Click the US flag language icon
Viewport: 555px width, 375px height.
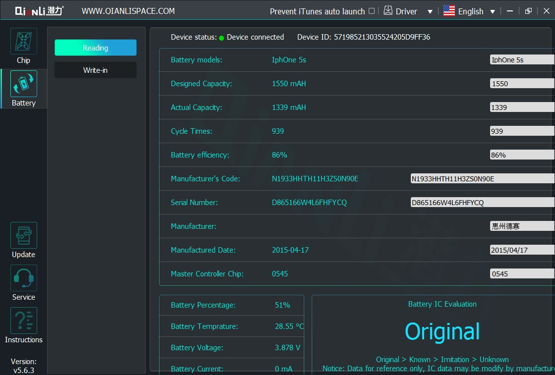coord(449,10)
